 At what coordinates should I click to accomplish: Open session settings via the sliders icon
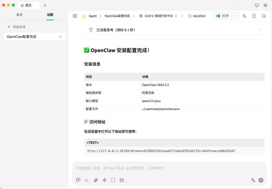tap(244, 16)
